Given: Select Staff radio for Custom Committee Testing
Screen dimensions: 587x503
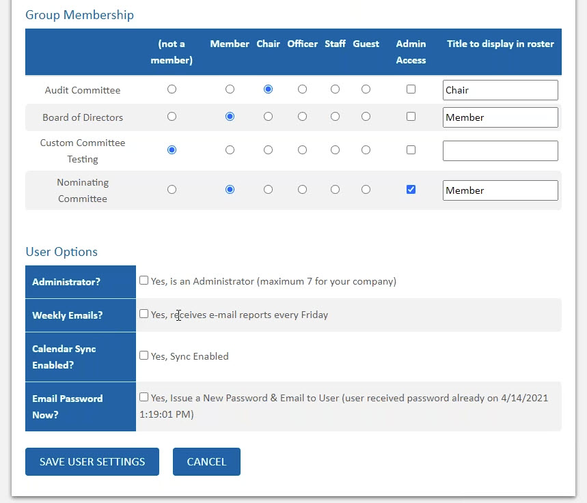Looking at the screenshot, I should [x=335, y=150].
